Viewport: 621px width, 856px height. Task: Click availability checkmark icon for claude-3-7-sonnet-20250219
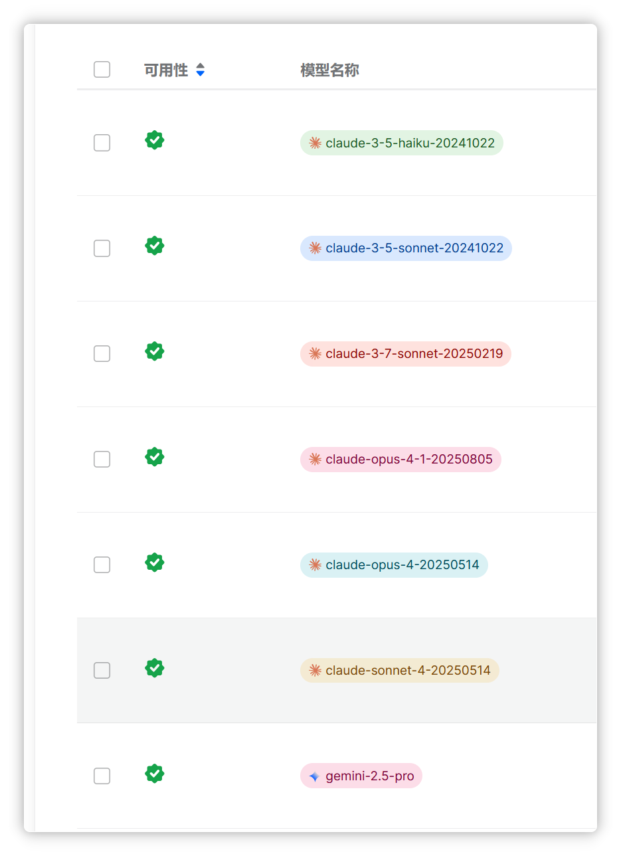pyautogui.click(x=155, y=351)
